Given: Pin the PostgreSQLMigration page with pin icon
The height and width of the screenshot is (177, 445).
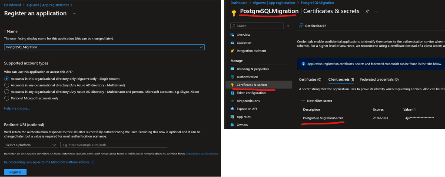Looking at the screenshot, I should coord(367,11).
